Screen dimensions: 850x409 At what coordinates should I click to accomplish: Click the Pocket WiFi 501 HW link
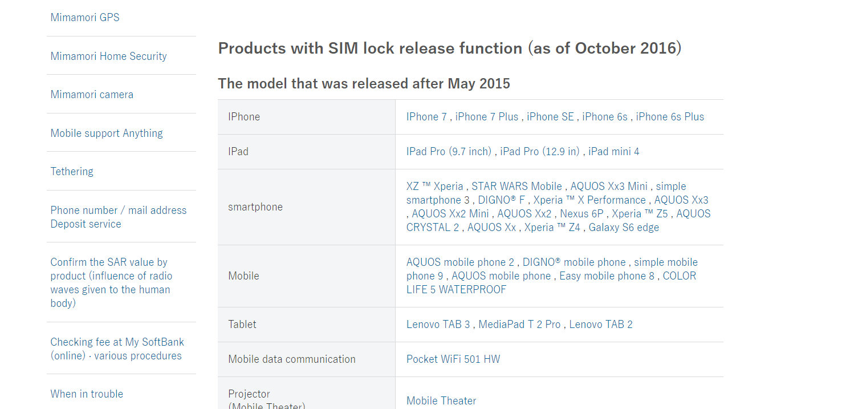(x=453, y=359)
